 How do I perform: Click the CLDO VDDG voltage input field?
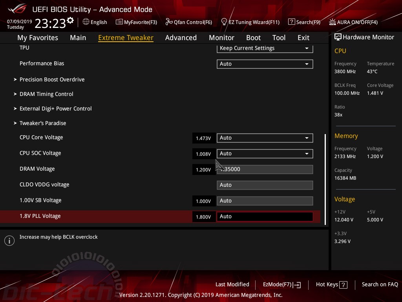pos(265,185)
